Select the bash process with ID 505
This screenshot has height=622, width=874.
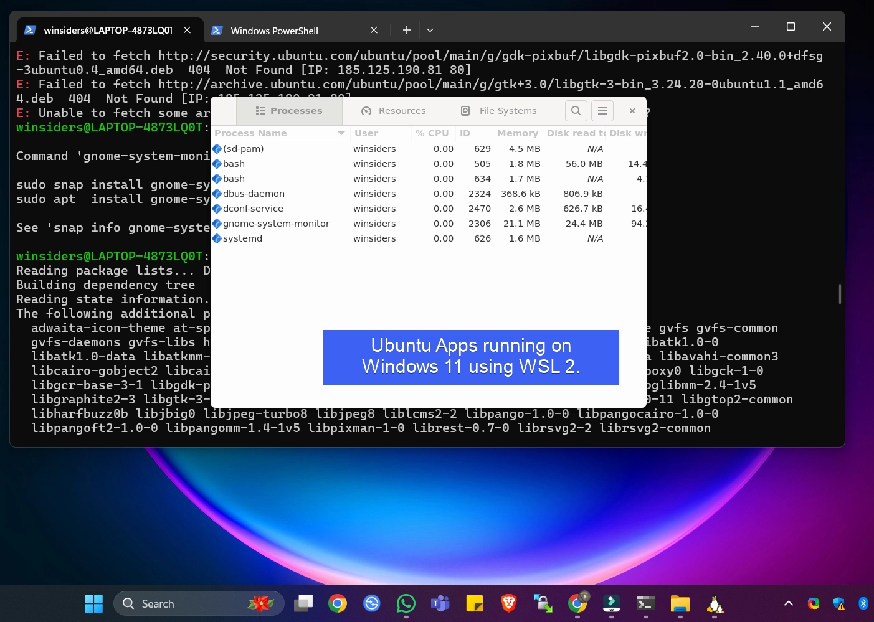(x=429, y=164)
